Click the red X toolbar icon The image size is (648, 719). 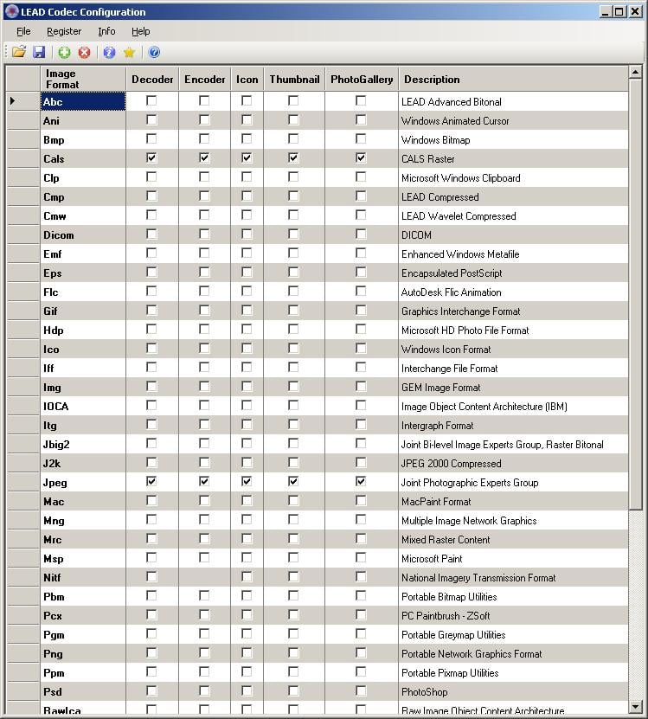(x=85, y=52)
